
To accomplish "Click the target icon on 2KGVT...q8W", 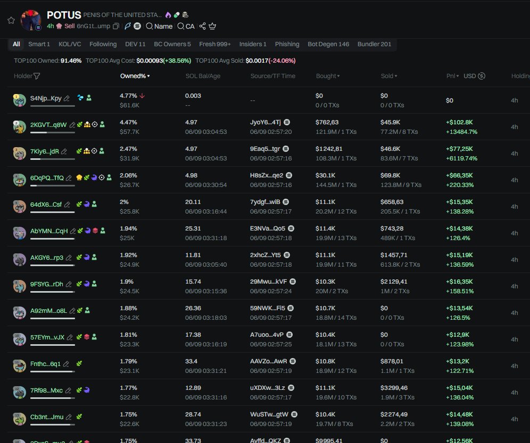I will (x=95, y=124).
